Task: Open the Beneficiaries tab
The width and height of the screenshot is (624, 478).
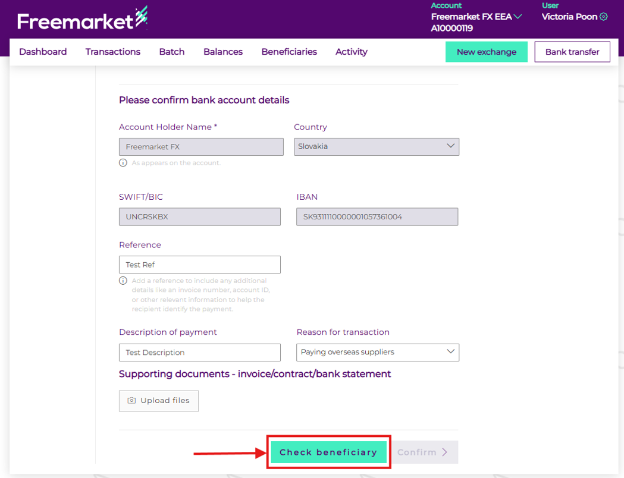Action: 289,52
